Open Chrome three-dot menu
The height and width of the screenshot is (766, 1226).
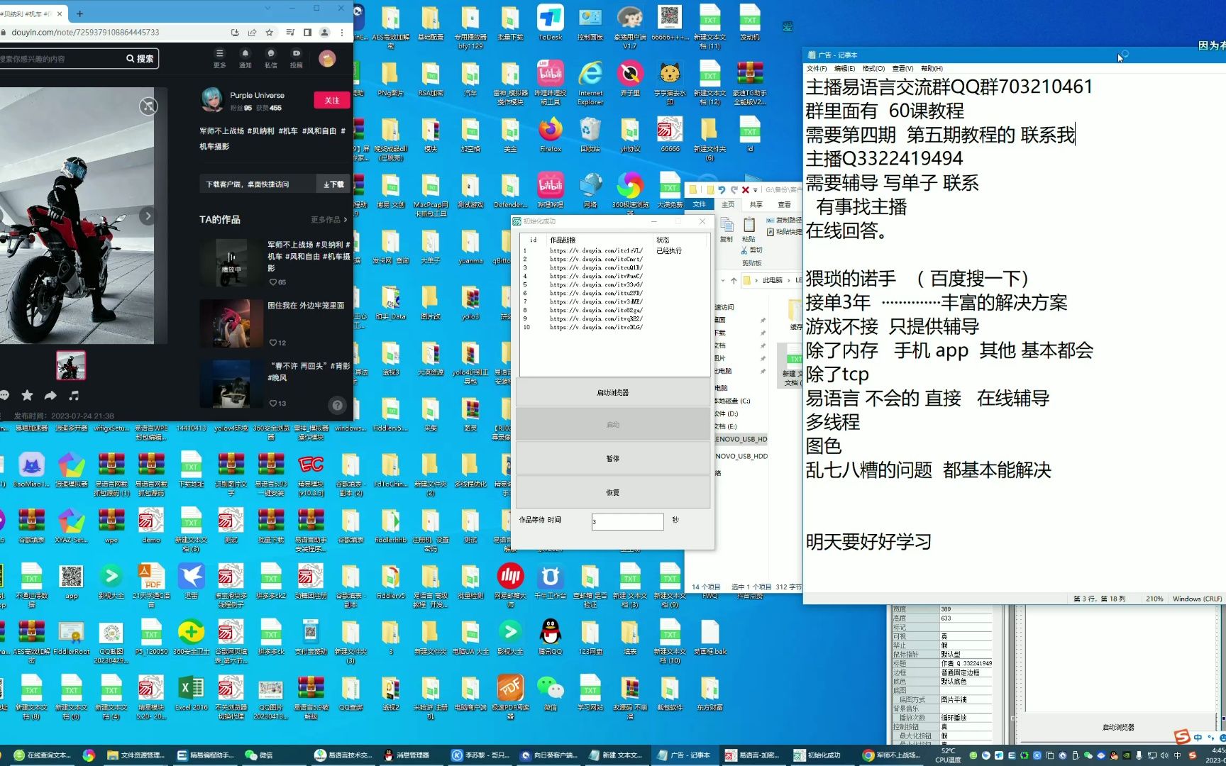coord(342,33)
